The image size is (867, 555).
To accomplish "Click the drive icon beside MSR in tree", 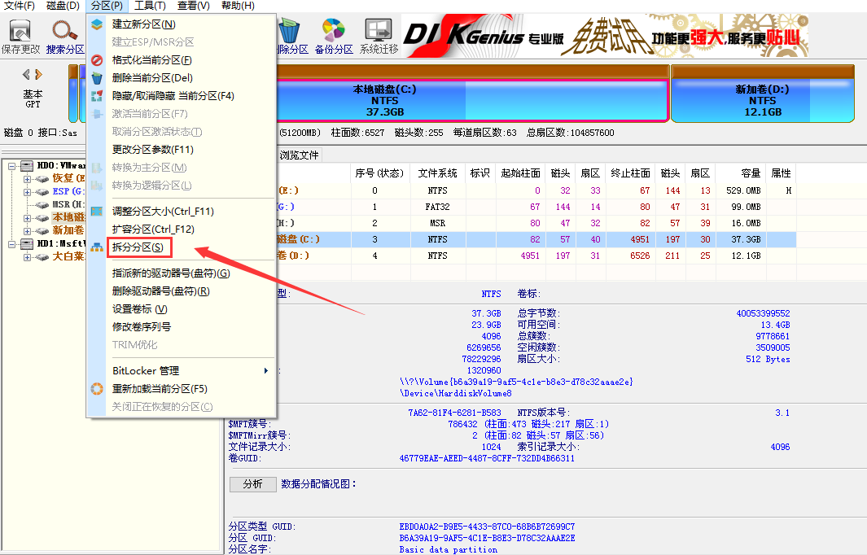I will 42,204.
